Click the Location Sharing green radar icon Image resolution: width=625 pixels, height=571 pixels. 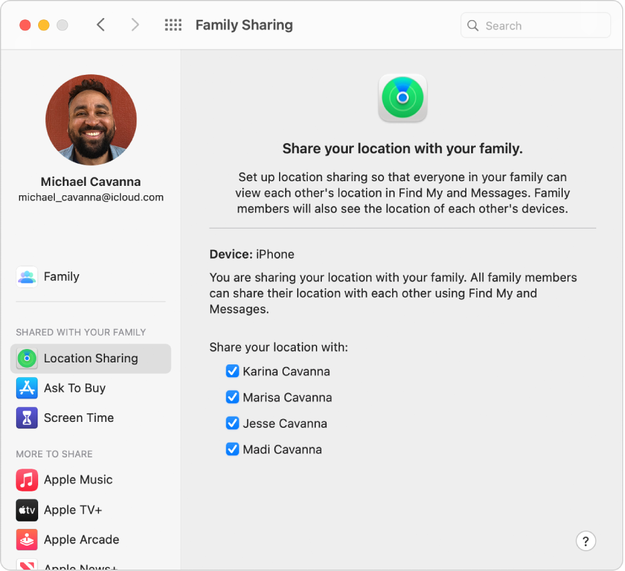point(27,358)
